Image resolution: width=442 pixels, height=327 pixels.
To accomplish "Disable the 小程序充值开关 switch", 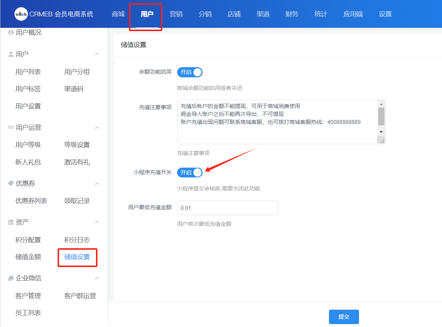I will pos(189,173).
